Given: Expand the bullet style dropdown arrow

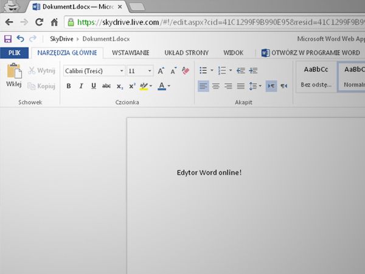Looking at the screenshot, I should click(x=212, y=71).
